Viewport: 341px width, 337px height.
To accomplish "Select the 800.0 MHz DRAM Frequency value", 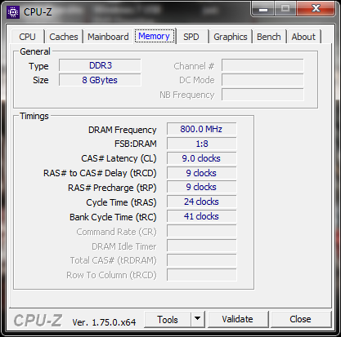I will (201, 129).
